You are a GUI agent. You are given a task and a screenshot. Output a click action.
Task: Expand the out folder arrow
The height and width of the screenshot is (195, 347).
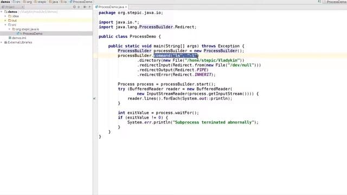click(5, 21)
